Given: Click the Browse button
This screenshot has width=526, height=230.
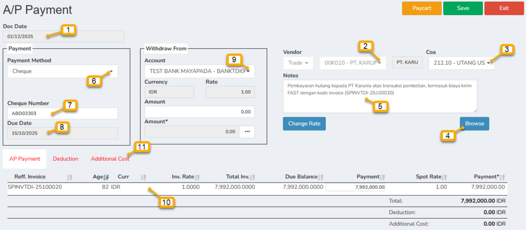Looking at the screenshot, I should [474, 124].
